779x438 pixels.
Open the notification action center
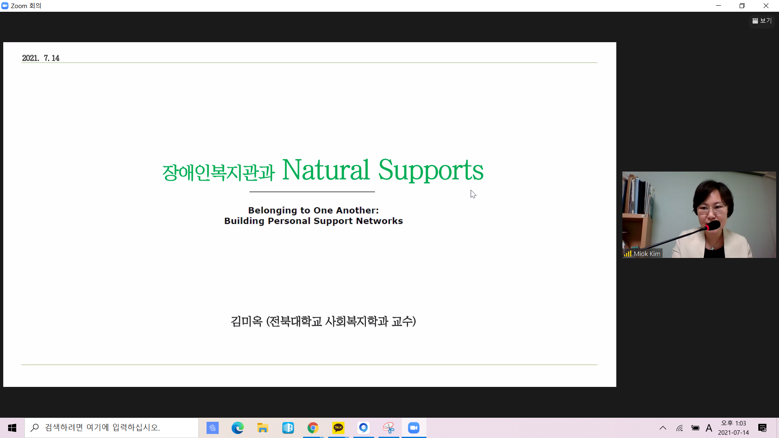click(762, 428)
